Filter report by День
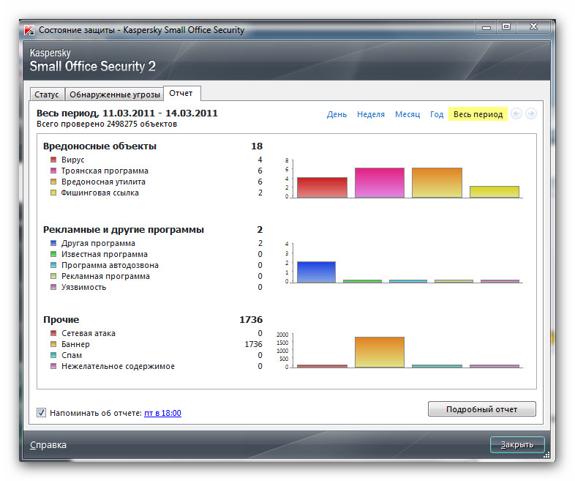The height and width of the screenshot is (481, 575). [x=337, y=114]
